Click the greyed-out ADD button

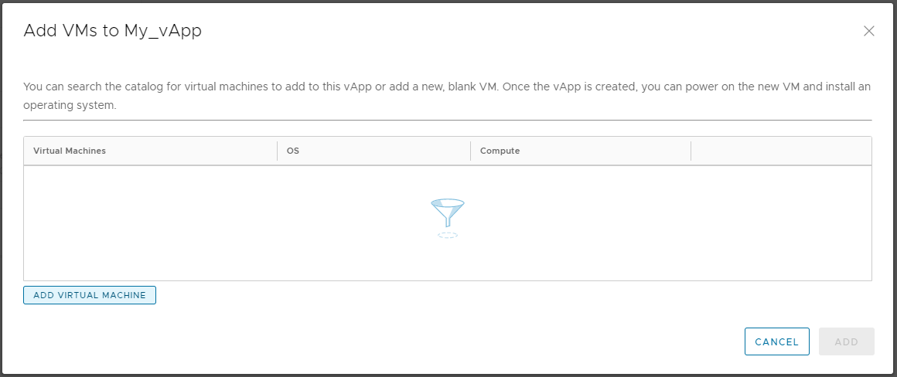click(x=847, y=341)
